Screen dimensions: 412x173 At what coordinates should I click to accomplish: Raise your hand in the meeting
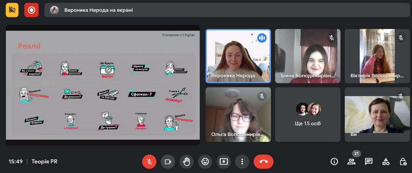pyautogui.click(x=186, y=161)
